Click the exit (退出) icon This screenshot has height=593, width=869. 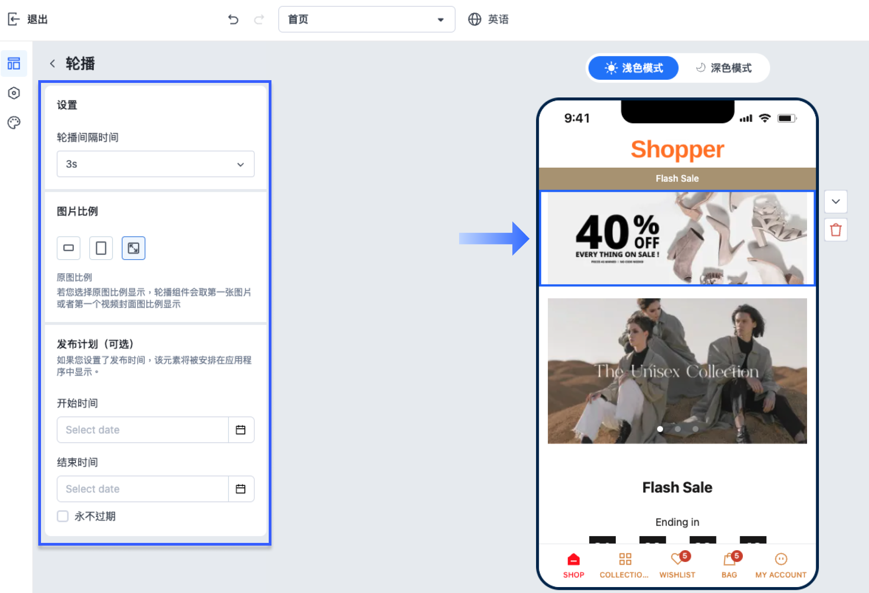point(14,19)
